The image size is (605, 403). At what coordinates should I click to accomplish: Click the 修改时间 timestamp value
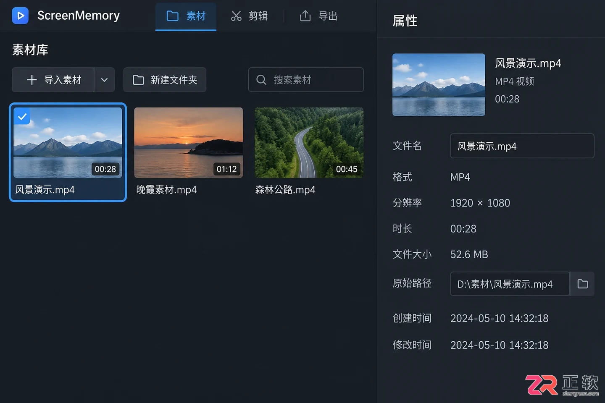click(x=500, y=345)
